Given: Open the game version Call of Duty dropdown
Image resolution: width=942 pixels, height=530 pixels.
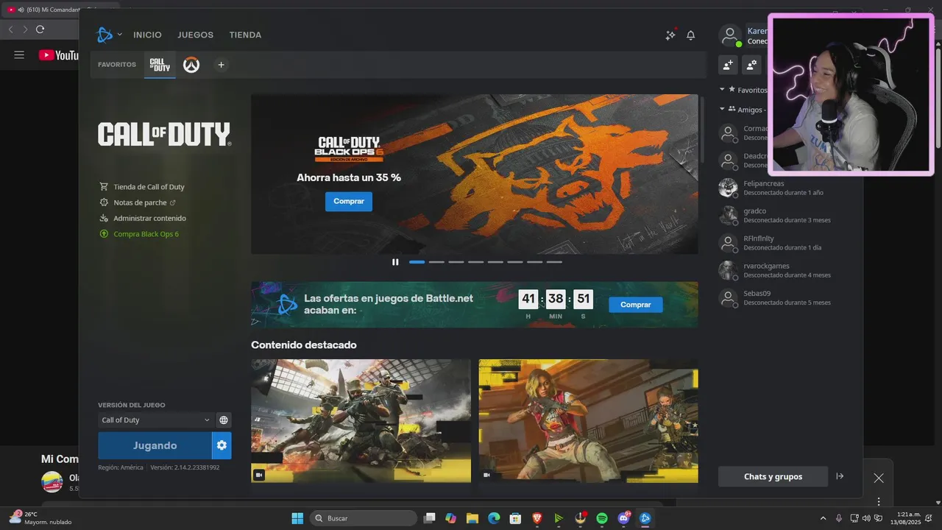Looking at the screenshot, I should [x=155, y=420].
